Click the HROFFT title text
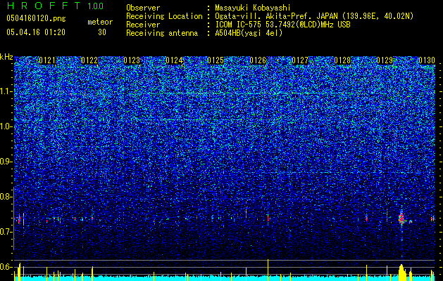The image size is (443, 281). pos(44,6)
